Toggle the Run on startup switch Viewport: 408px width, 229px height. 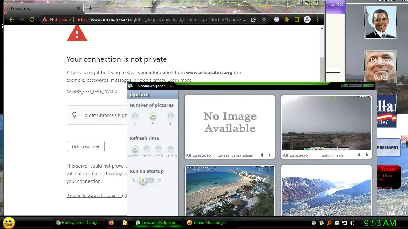pyautogui.click(x=147, y=180)
